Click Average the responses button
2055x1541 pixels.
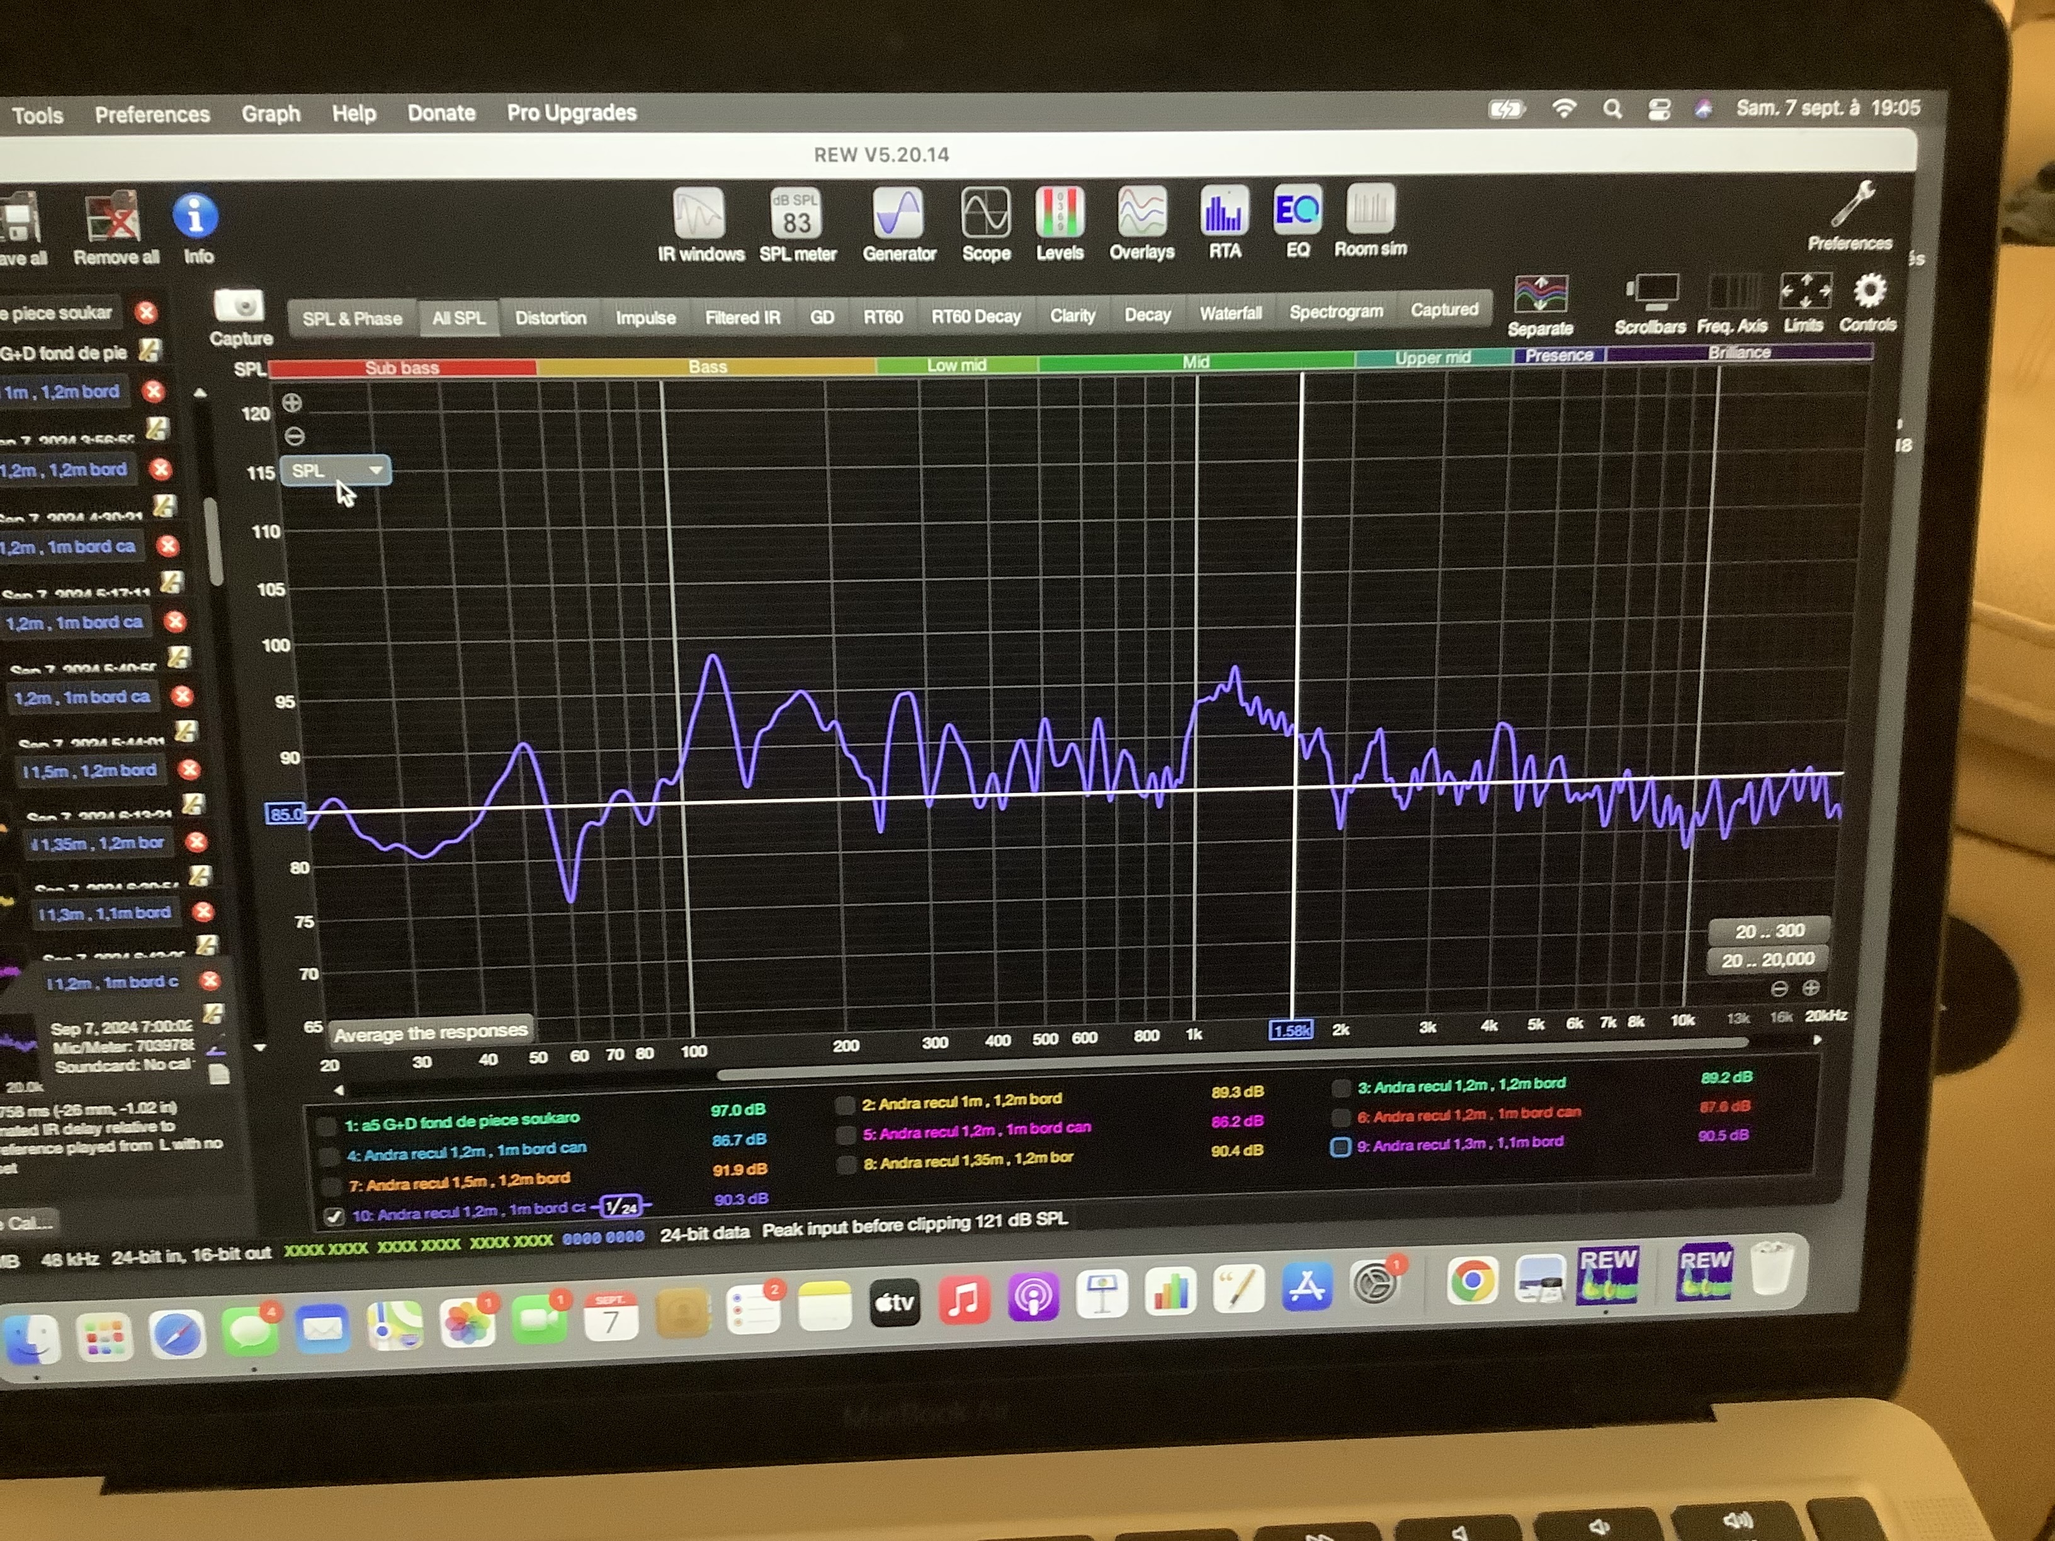430,1032
